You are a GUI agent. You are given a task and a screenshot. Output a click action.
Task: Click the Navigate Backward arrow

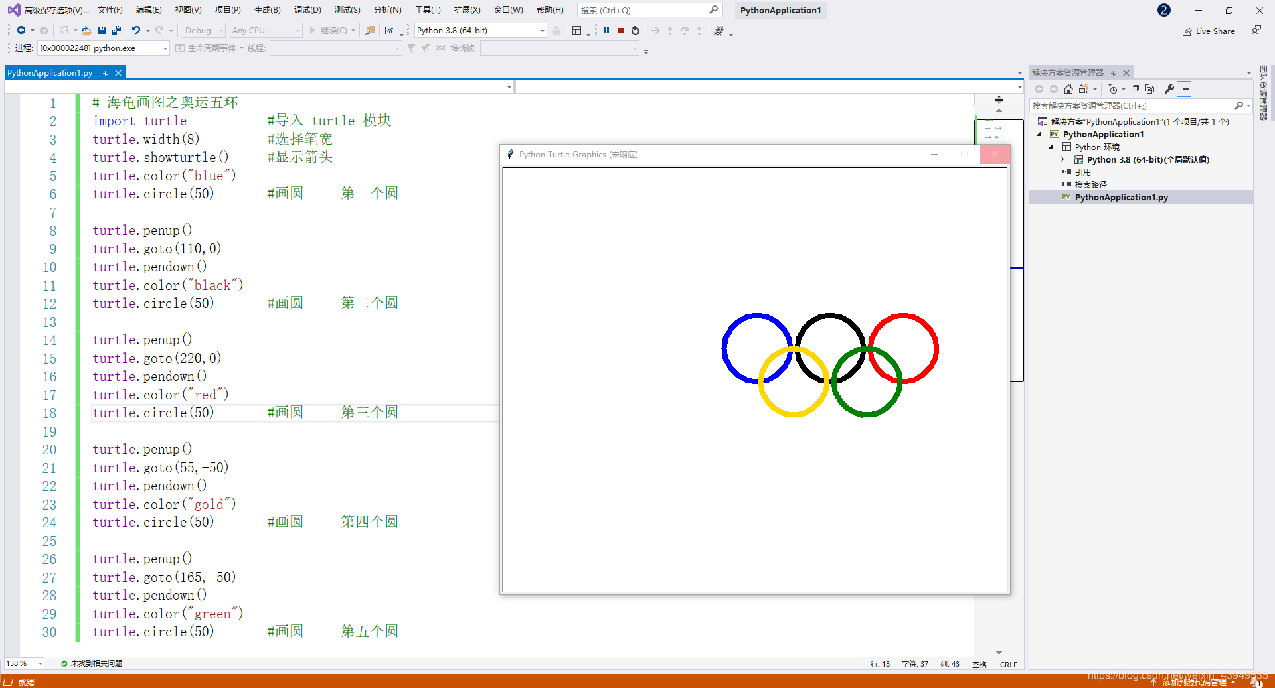(x=21, y=31)
